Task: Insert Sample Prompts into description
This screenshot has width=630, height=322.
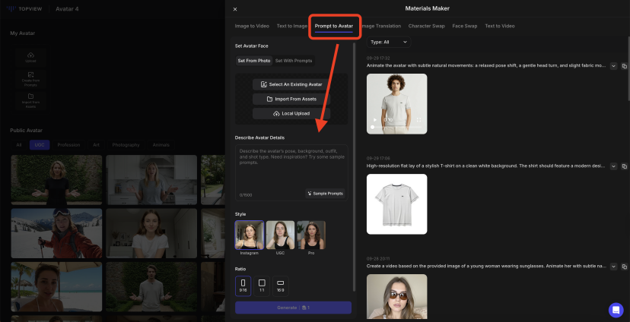Action: [x=326, y=194]
